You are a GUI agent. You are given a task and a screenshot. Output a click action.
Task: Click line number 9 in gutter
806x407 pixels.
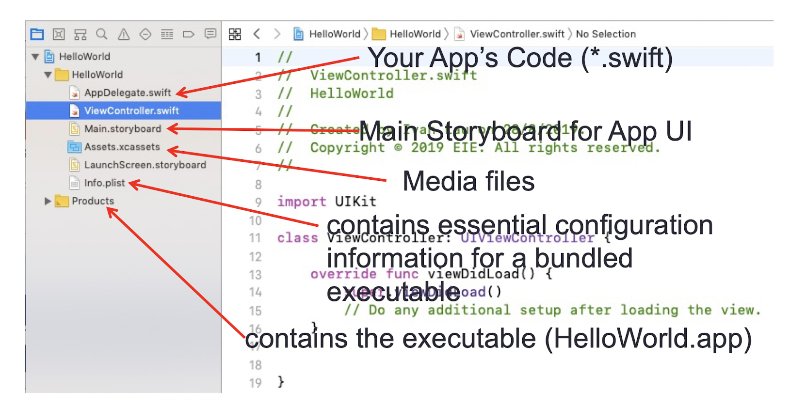click(x=258, y=202)
